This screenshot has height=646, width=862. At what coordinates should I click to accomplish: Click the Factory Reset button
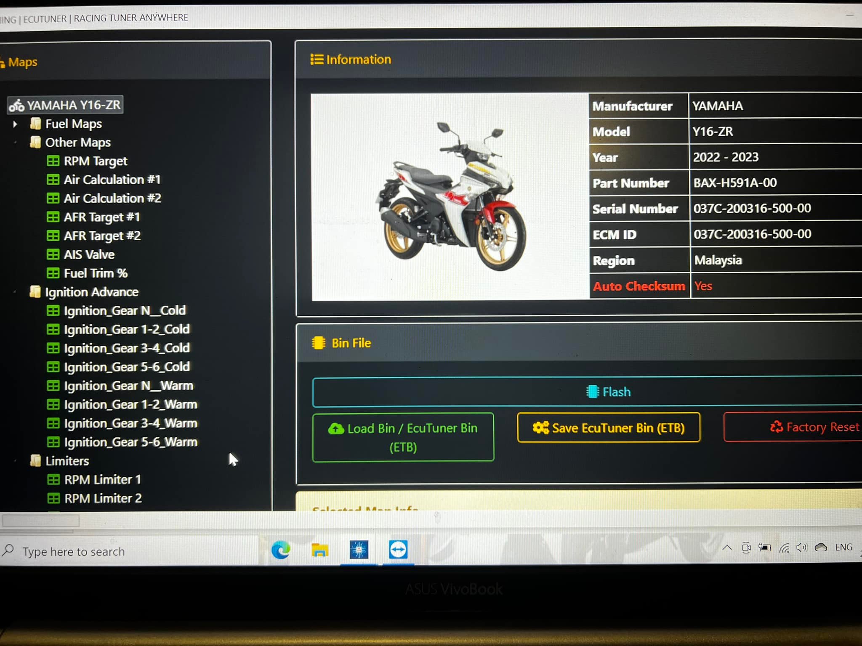(x=793, y=427)
